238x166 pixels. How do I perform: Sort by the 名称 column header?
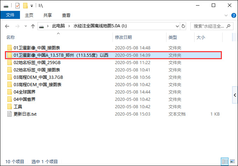click(x=11, y=37)
